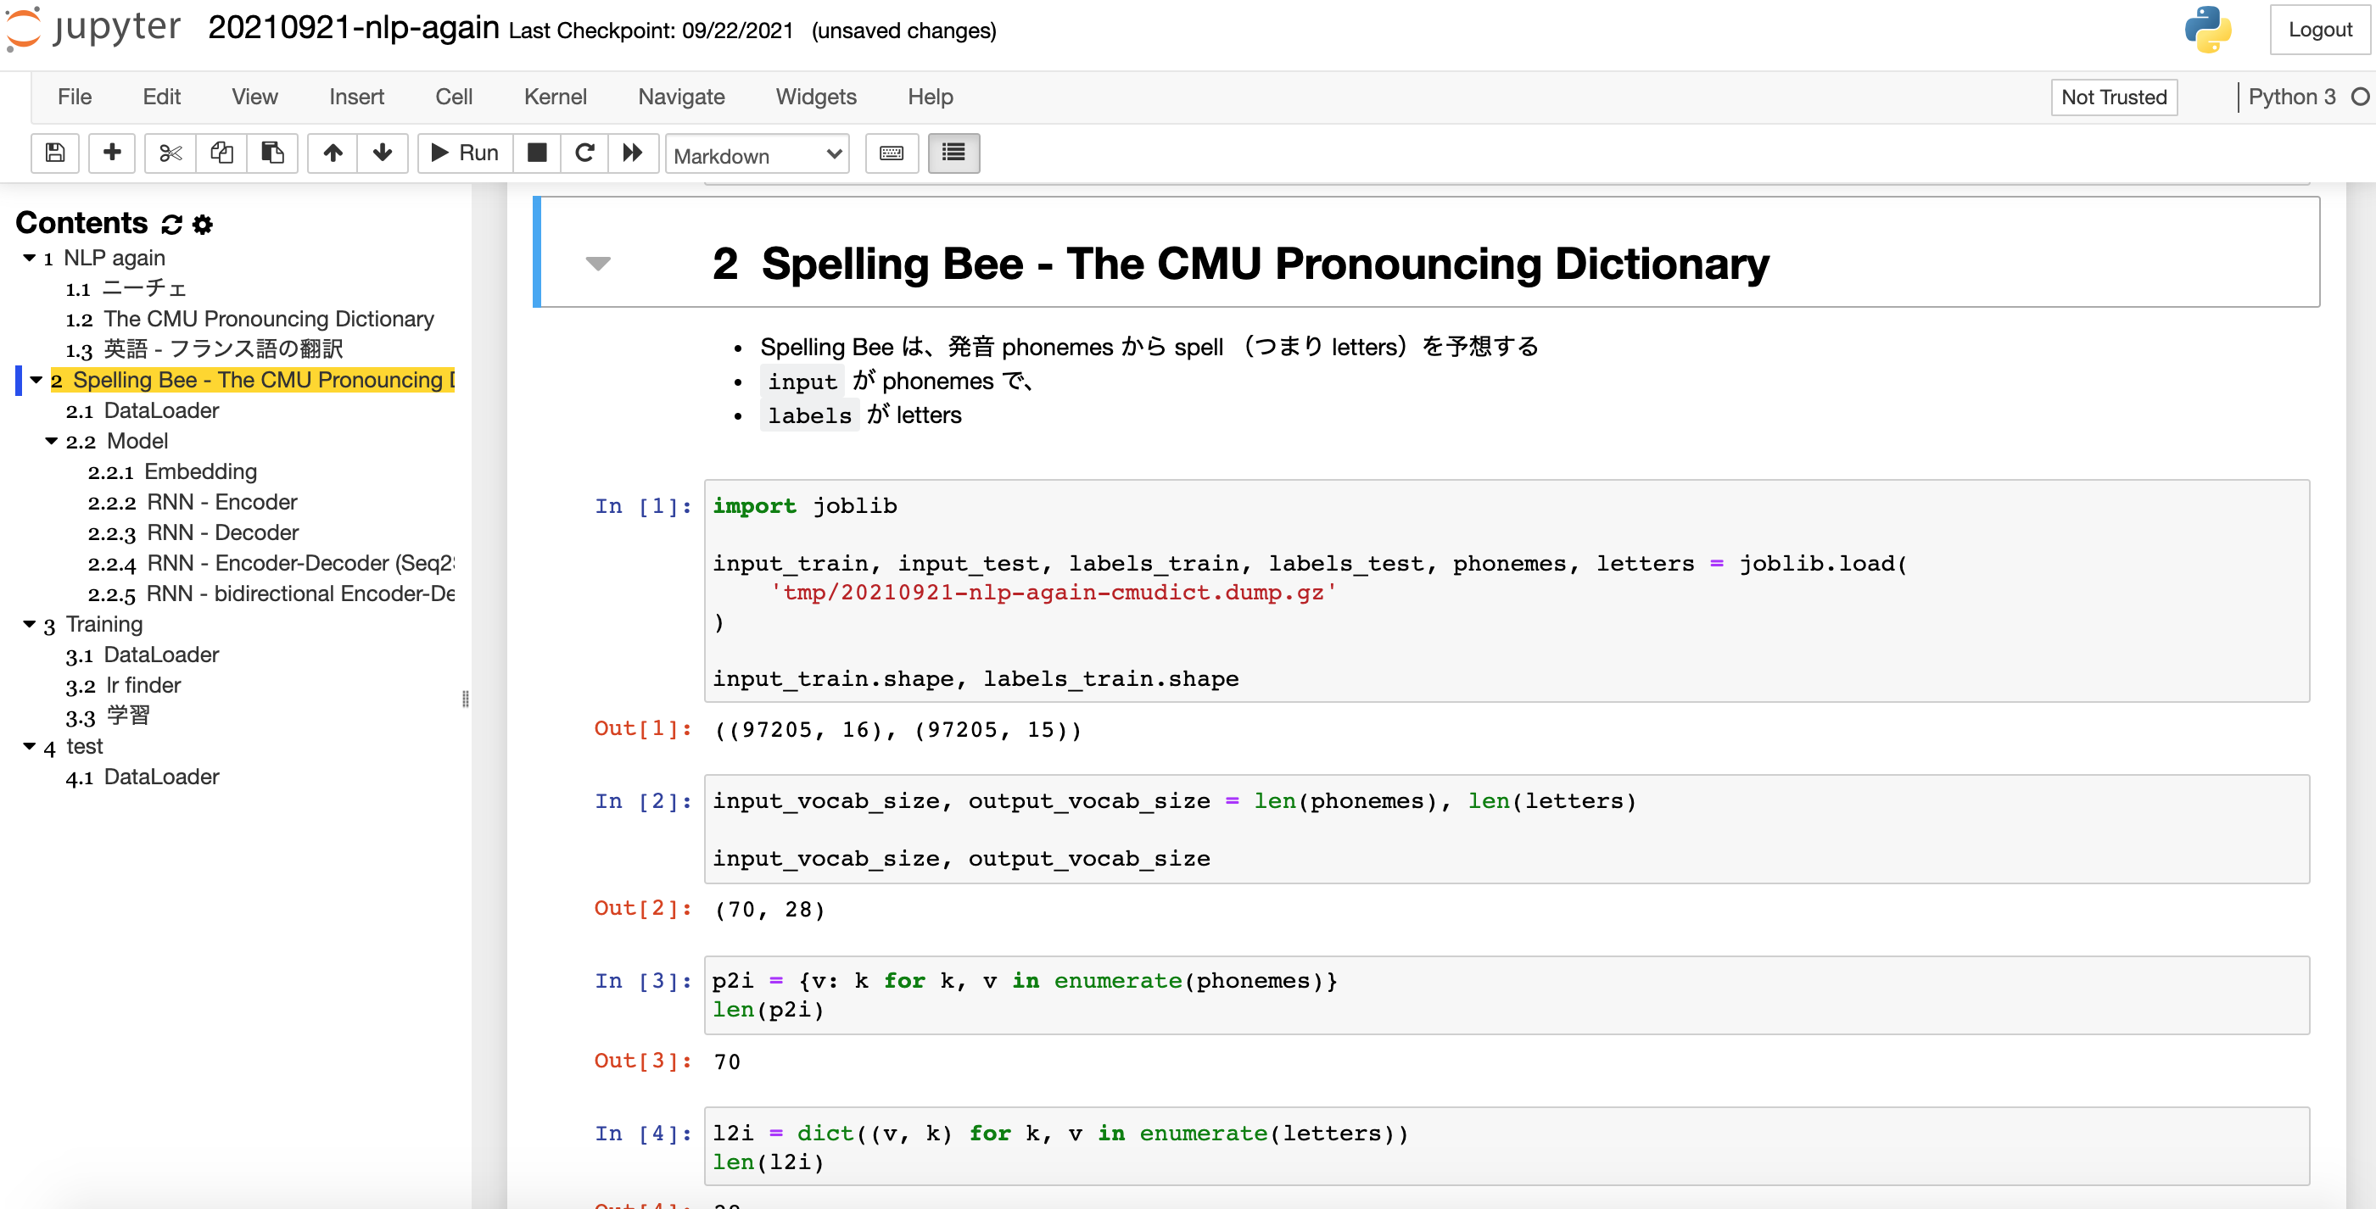Viewport: 2376px width, 1209px height.
Task: Jump to 2.1 DataLoader in Contents
Action: click(x=142, y=410)
